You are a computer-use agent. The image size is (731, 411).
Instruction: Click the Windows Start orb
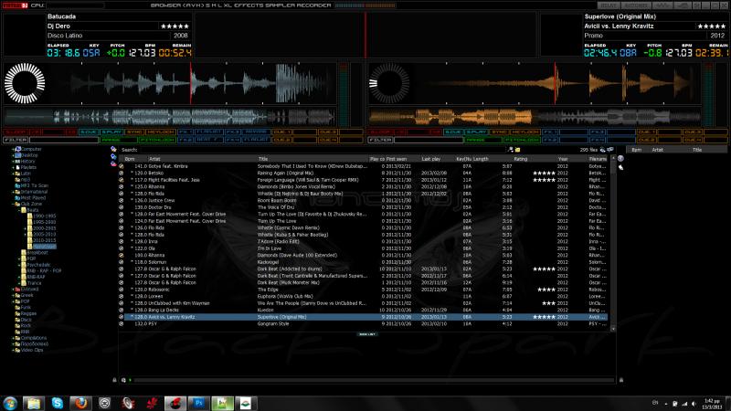[10, 403]
